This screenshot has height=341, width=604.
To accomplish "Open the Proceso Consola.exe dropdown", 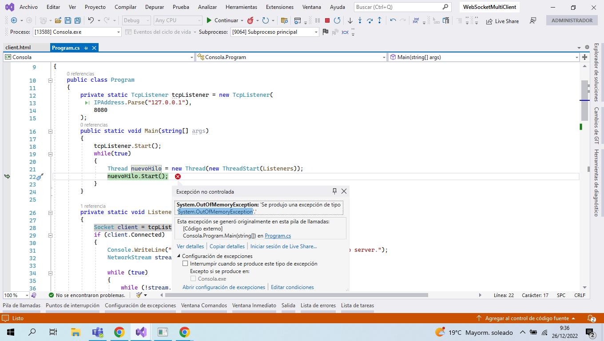I will pos(119,32).
